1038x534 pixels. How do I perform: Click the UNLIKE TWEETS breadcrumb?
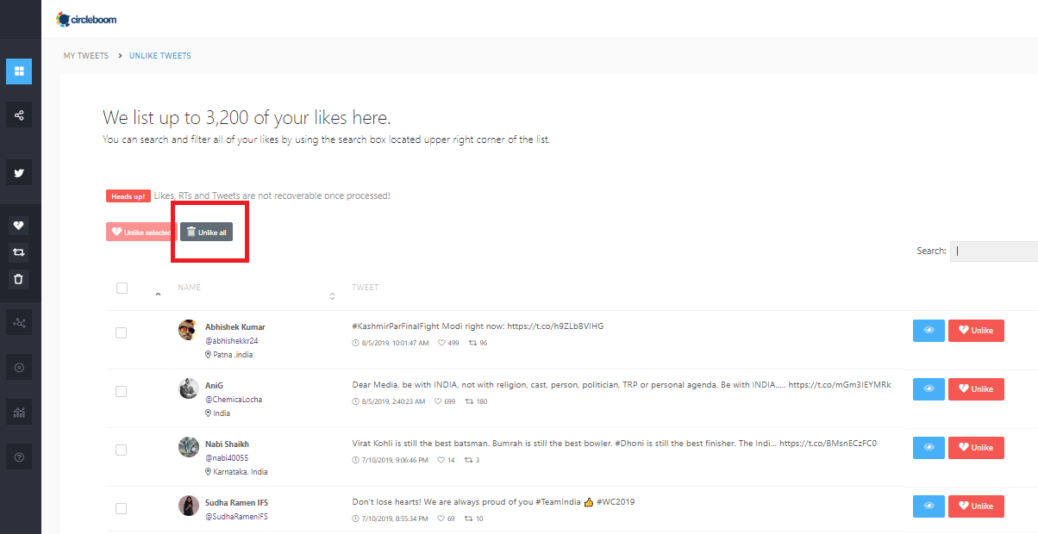160,56
